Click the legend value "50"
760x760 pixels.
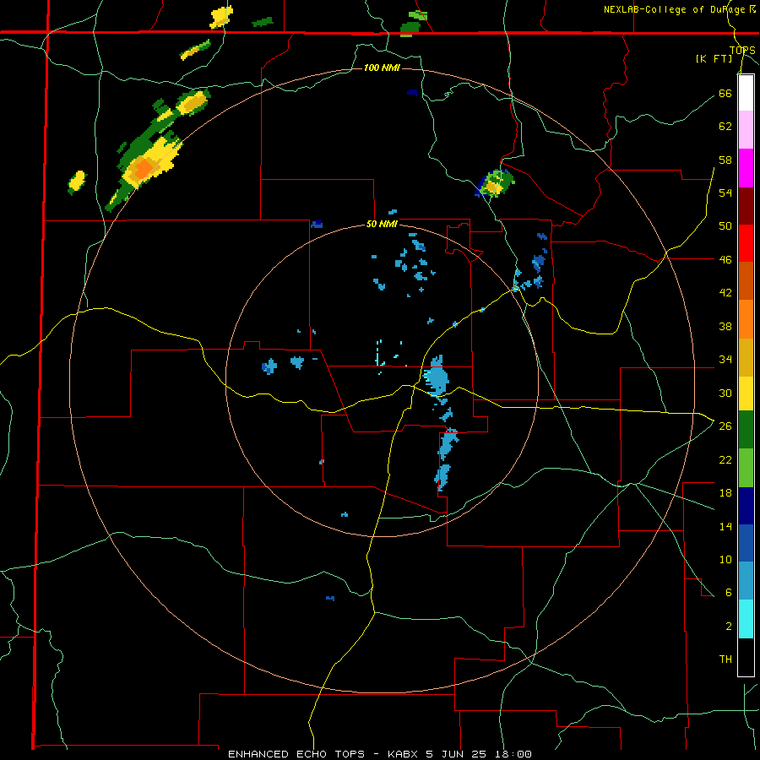coord(725,225)
